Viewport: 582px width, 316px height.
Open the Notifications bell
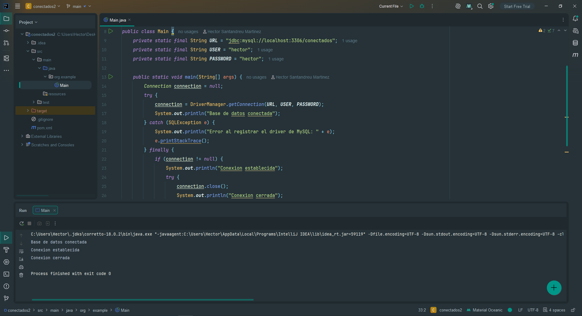[x=575, y=19]
